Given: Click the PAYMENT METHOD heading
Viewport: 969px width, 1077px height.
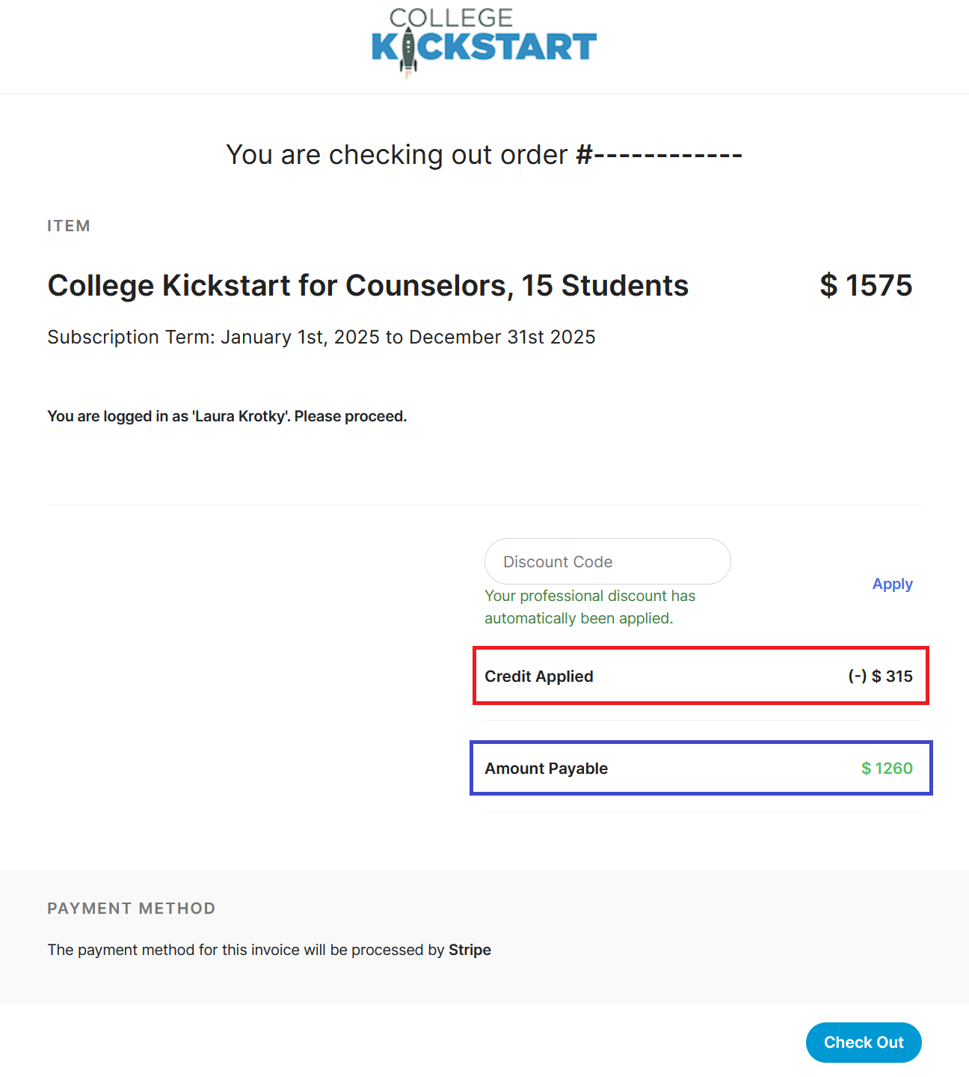Looking at the screenshot, I should point(132,908).
